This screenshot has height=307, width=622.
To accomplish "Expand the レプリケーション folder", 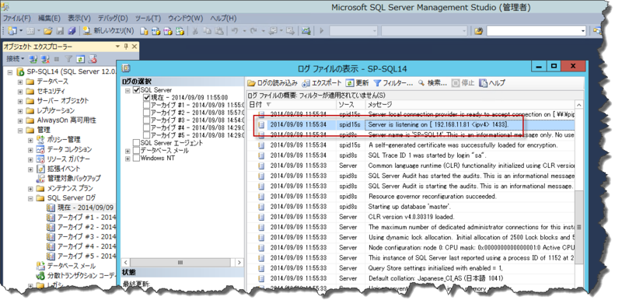I will pos(20,110).
